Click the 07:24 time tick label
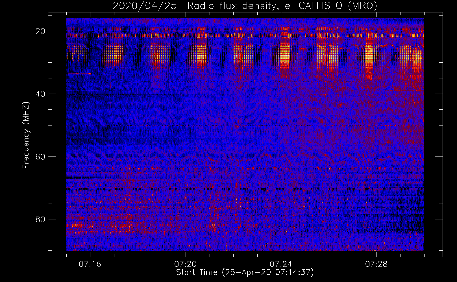The height and width of the screenshot is (282, 457). coord(281,264)
